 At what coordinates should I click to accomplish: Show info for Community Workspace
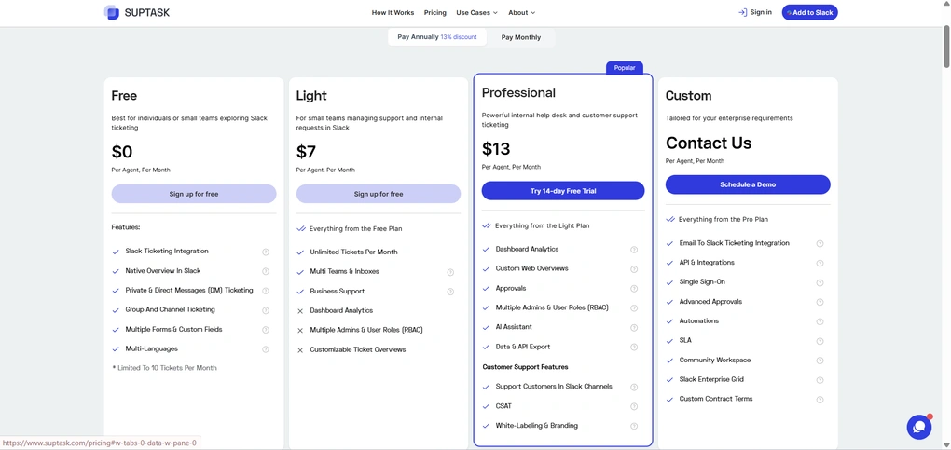(x=820, y=361)
